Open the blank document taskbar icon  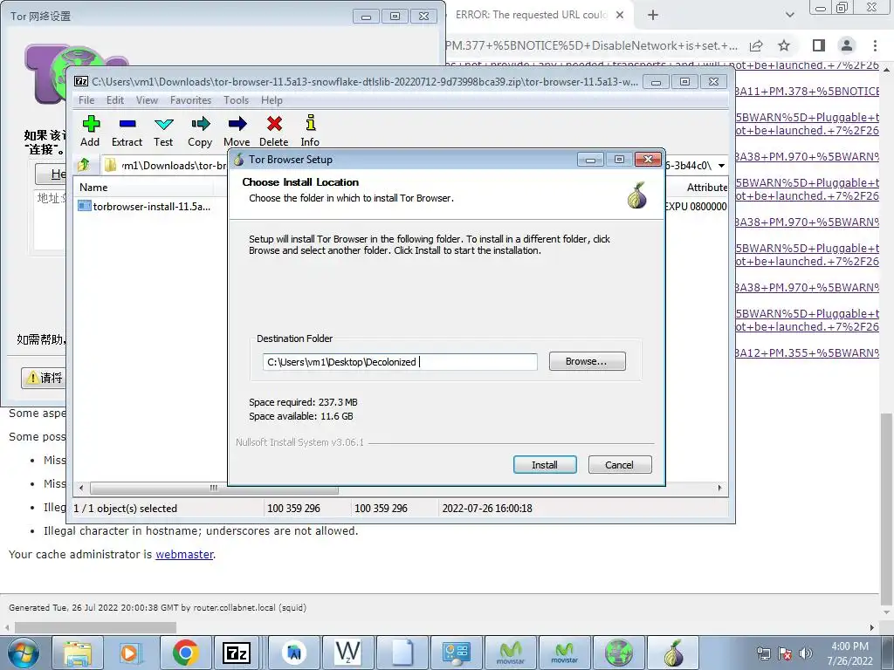pos(402,653)
